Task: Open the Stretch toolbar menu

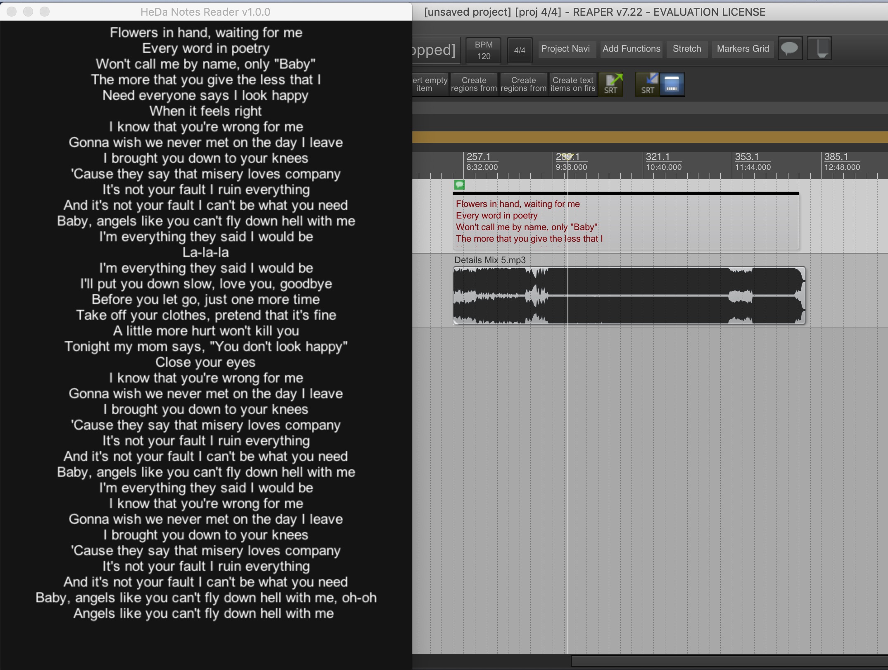Action: [687, 49]
